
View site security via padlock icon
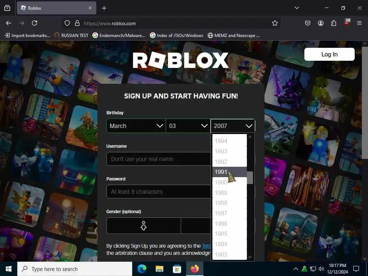point(77,23)
